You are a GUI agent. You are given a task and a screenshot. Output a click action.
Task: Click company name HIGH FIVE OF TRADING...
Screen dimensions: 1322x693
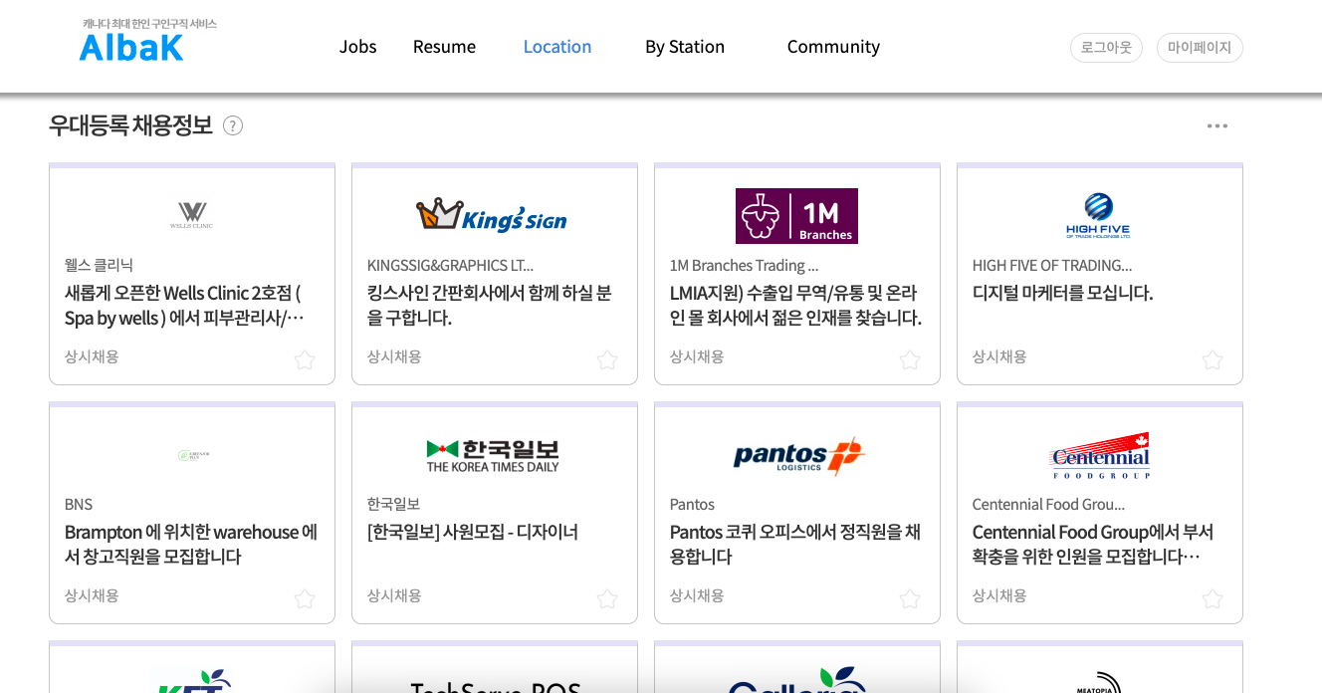point(1052,265)
